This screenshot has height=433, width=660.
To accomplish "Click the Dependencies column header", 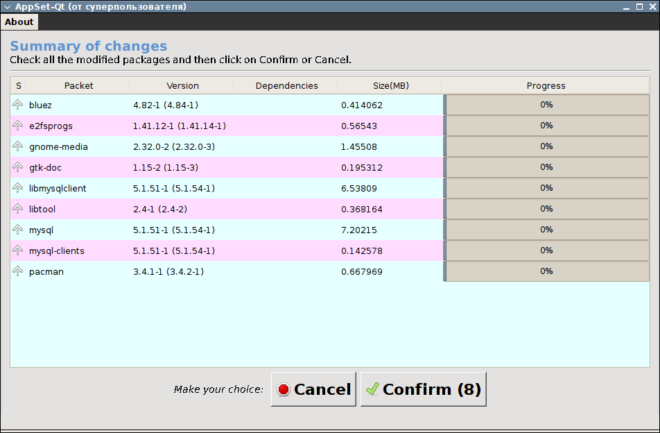I will pos(286,86).
